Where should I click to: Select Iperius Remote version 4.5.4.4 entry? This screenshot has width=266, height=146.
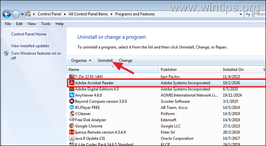100,132
